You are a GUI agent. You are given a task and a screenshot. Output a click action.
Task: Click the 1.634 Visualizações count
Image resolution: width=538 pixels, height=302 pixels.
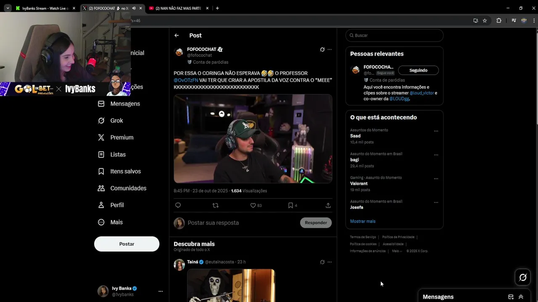pos(249,191)
